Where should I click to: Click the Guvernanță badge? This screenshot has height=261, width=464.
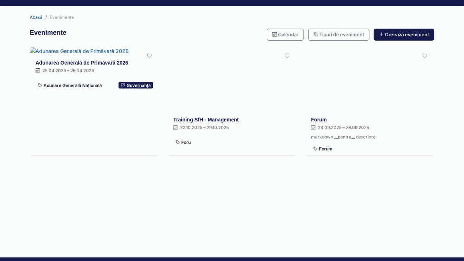click(x=136, y=85)
